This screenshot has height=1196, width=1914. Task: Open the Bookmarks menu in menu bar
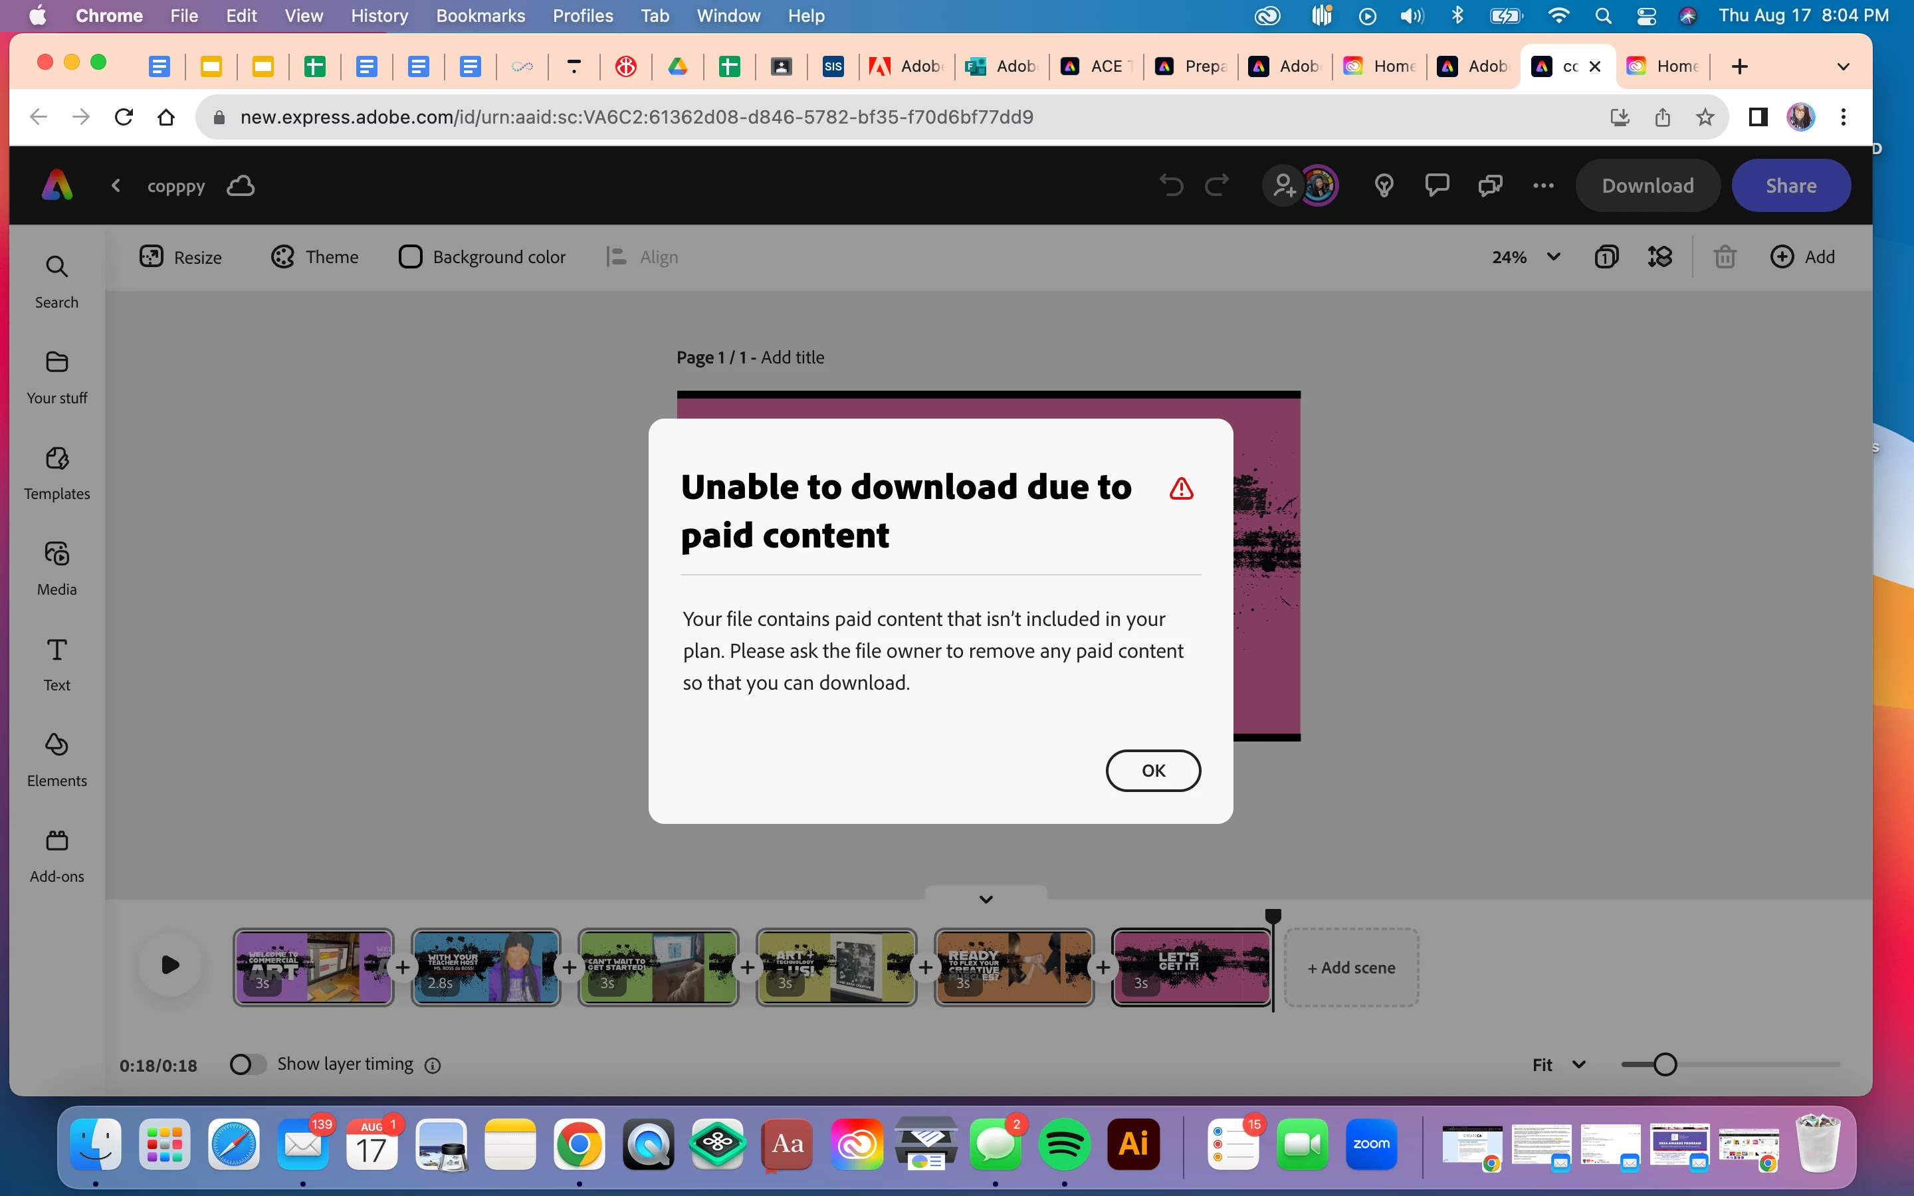pos(480,16)
